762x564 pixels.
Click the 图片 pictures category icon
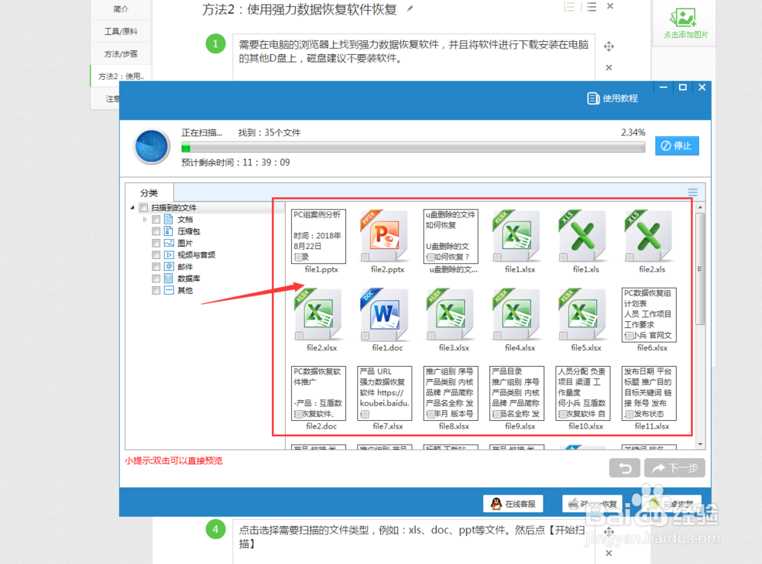pyautogui.click(x=168, y=243)
